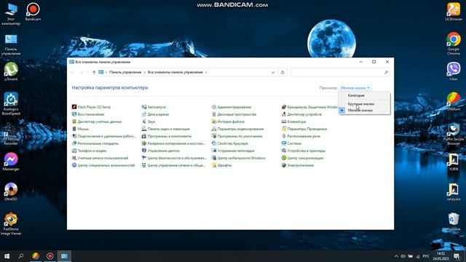Open FastStone Image Viewer shortcut
Viewport: 466px width, 262px height.
click(11, 224)
